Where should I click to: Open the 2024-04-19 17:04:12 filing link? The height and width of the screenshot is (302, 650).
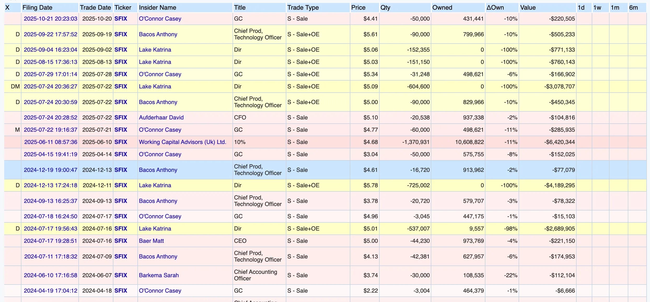pyautogui.click(x=51, y=291)
